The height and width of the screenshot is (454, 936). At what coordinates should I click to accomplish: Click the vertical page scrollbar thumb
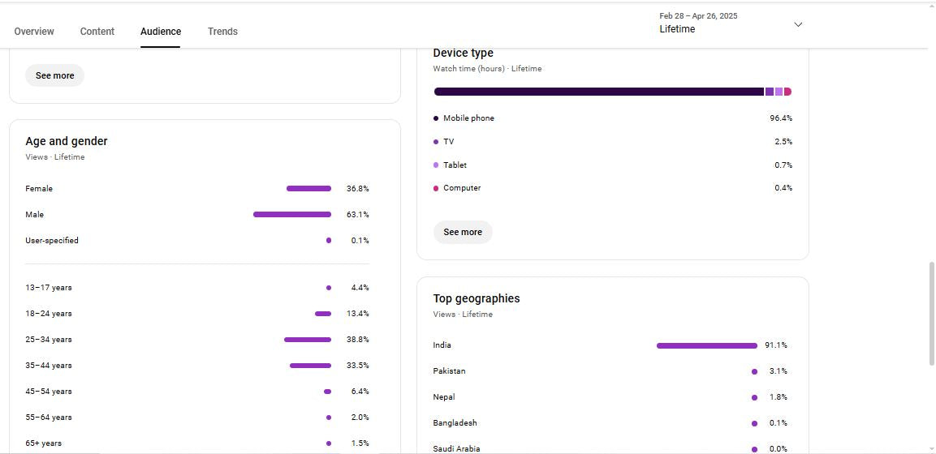point(931,313)
